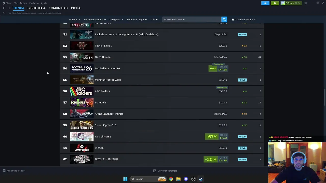Expand the Más dropdown
The height and width of the screenshot is (183, 326).
(x=154, y=20)
